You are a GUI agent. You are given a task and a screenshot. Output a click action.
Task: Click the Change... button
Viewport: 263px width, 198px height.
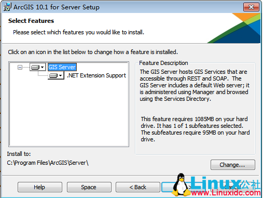(x=233, y=165)
